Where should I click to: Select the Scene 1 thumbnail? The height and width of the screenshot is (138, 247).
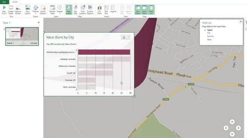click(22, 36)
